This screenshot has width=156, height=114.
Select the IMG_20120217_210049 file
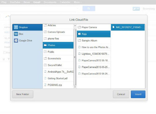(x=128, y=27)
